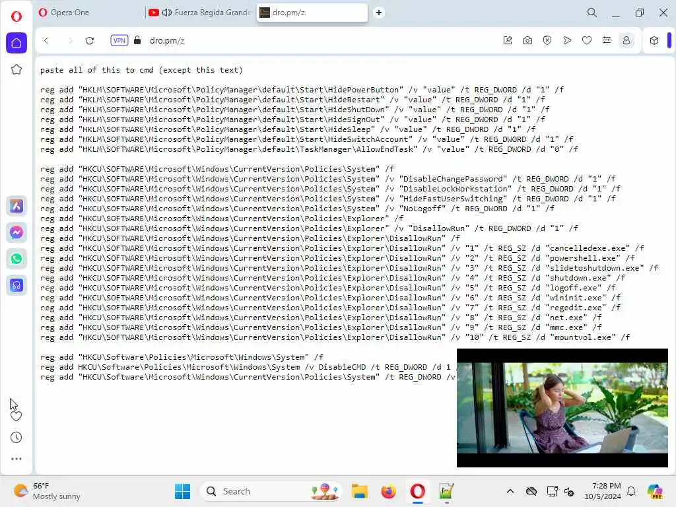This screenshot has height=507, width=676.
Task: Open the edit page icon in address bar
Action: [508, 40]
